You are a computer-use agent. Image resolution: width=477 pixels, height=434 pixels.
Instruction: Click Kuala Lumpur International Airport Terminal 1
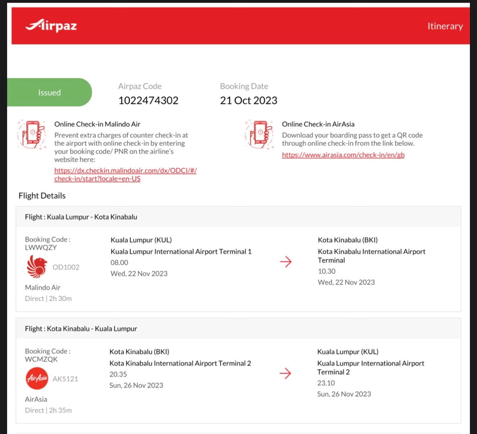coord(181,252)
